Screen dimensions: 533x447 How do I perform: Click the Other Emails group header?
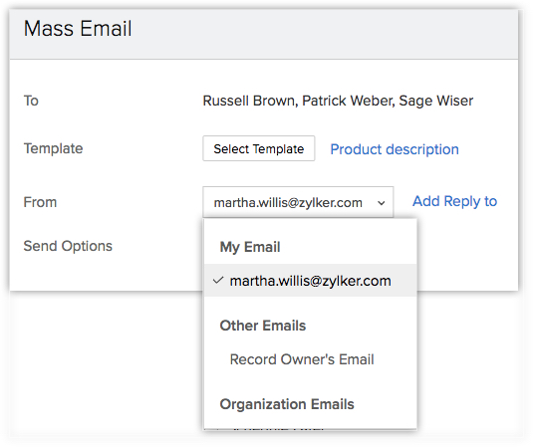[263, 326]
